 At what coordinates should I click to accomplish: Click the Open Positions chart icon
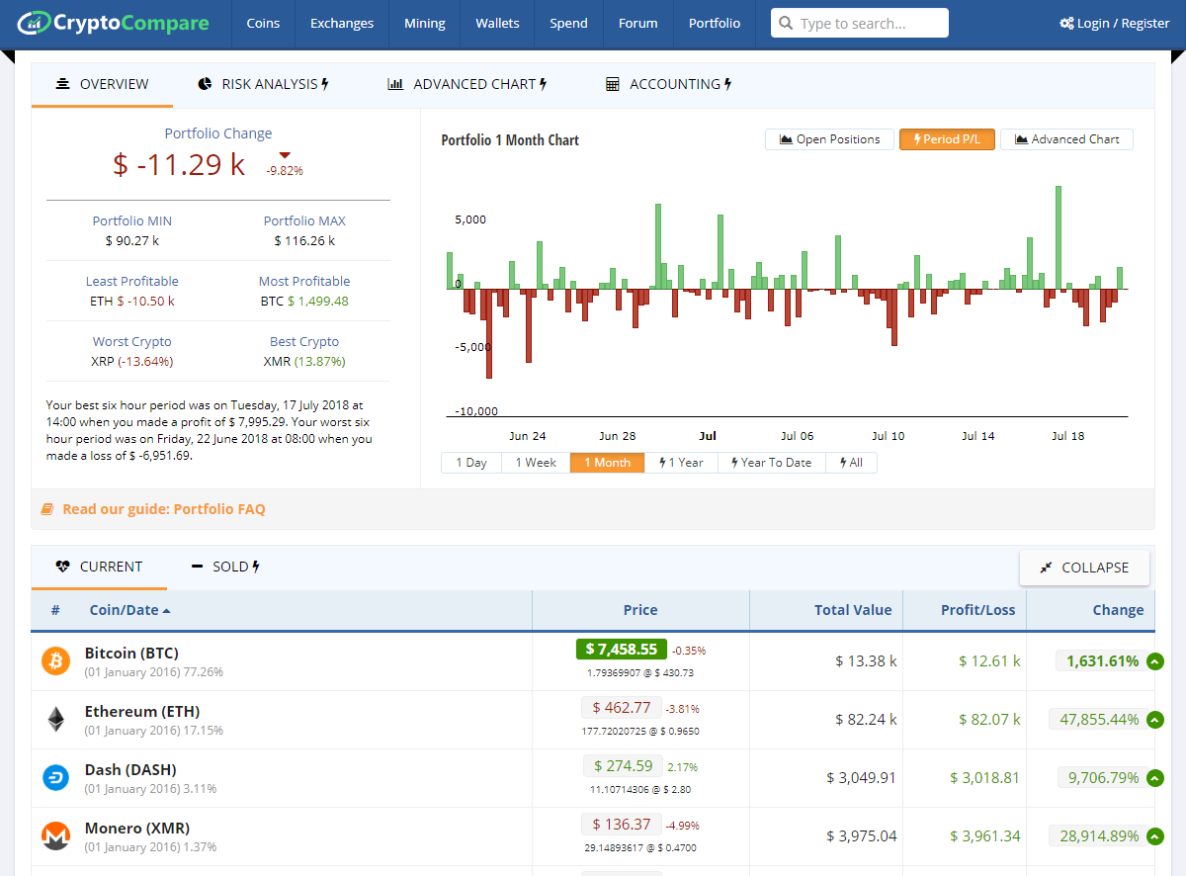787,138
